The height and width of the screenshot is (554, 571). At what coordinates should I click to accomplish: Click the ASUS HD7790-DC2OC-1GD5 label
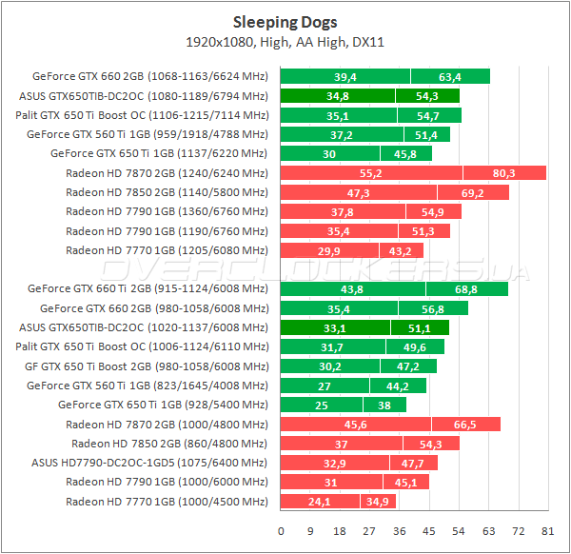[x=150, y=463]
